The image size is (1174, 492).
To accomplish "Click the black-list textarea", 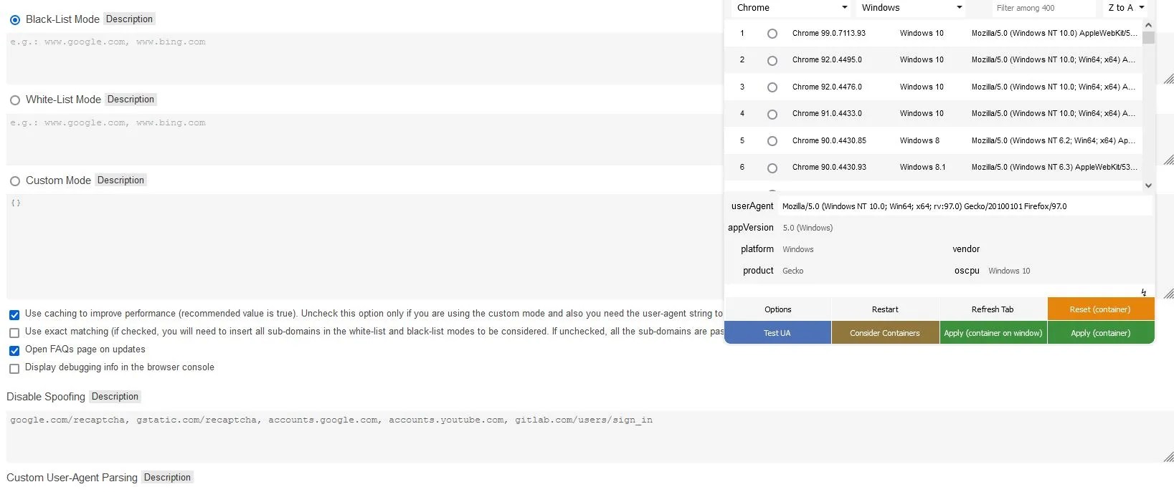I will [x=365, y=59].
